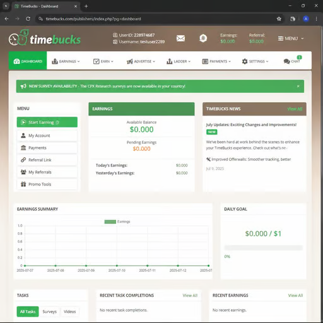Click the NEW badge on the news item
Image resolution: width=323 pixels, height=323 pixels.
(x=212, y=132)
